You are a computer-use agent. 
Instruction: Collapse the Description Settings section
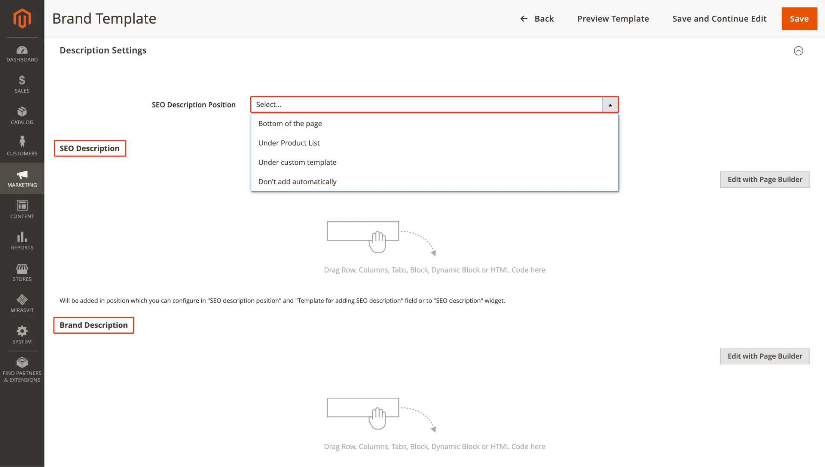point(799,51)
